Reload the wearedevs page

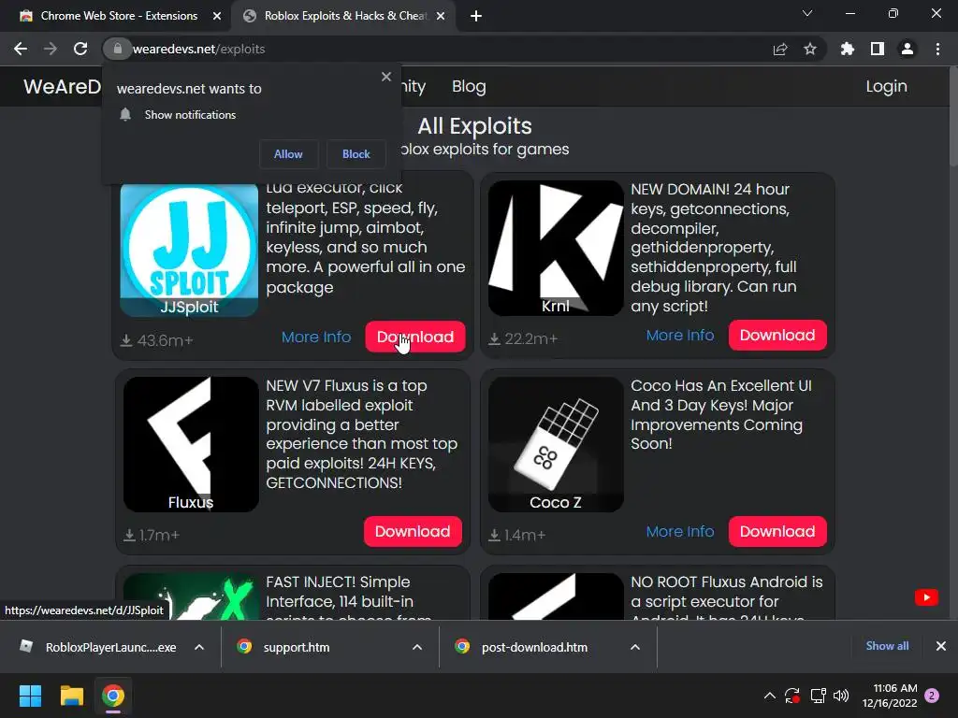(80, 49)
